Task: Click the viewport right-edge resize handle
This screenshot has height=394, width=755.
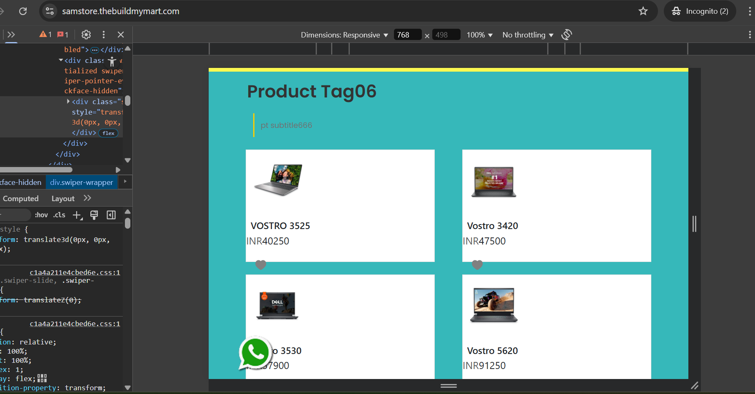Action: point(694,224)
